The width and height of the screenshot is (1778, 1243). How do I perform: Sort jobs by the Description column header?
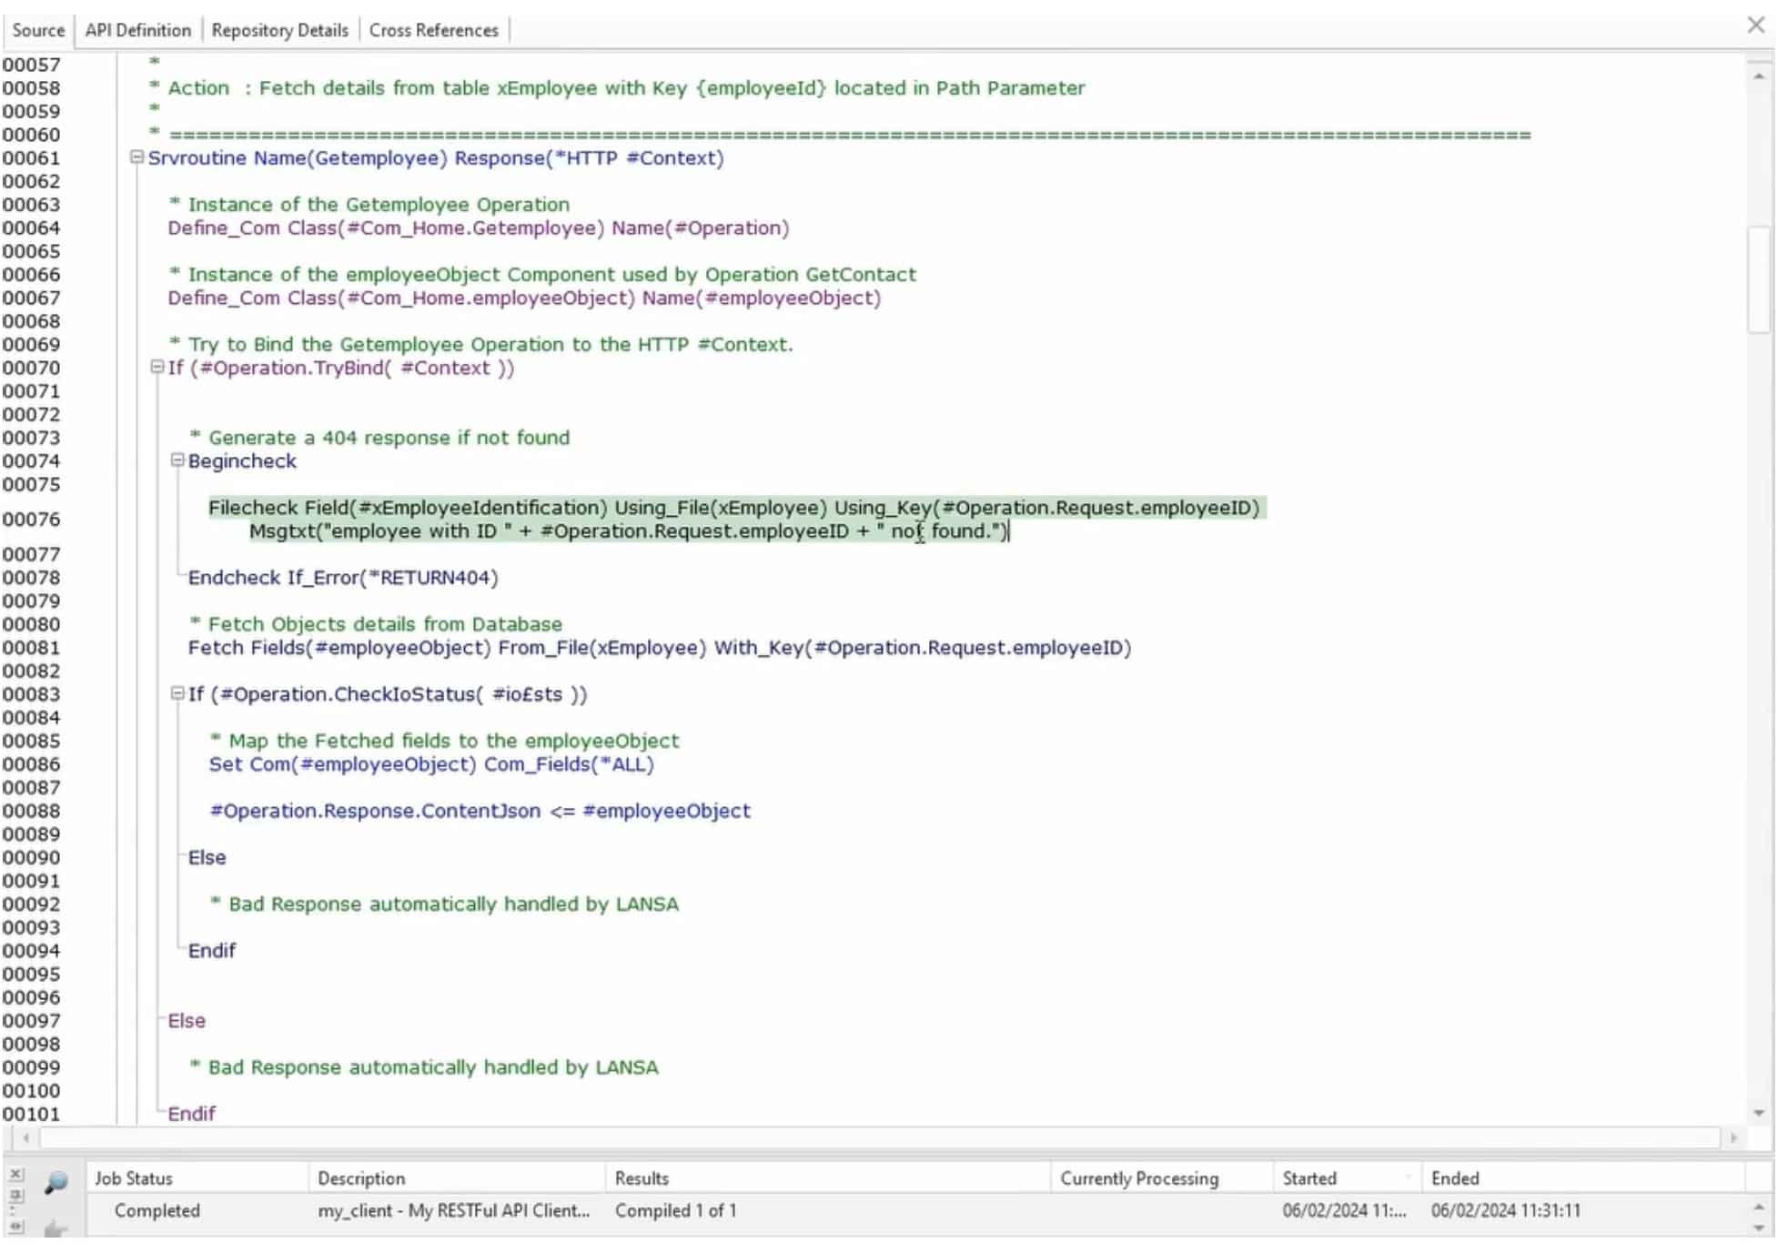pyautogui.click(x=457, y=1178)
